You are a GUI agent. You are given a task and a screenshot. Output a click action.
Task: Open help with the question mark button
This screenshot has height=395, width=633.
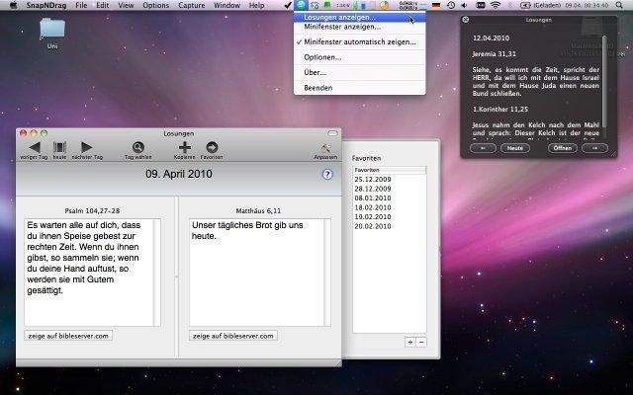[x=327, y=175]
